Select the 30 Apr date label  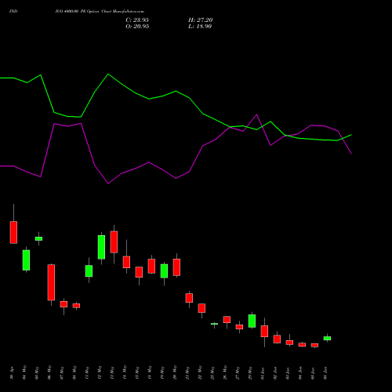tap(12, 373)
